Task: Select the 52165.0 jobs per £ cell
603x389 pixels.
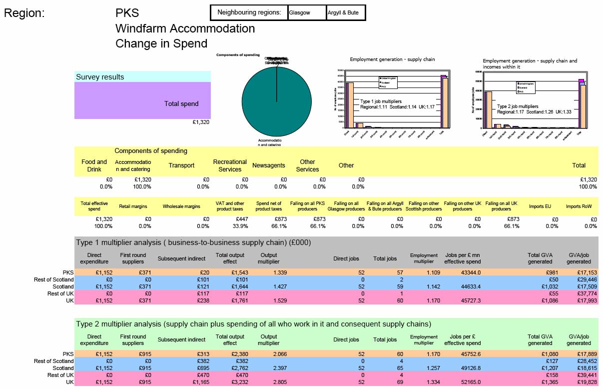Action: click(x=470, y=382)
